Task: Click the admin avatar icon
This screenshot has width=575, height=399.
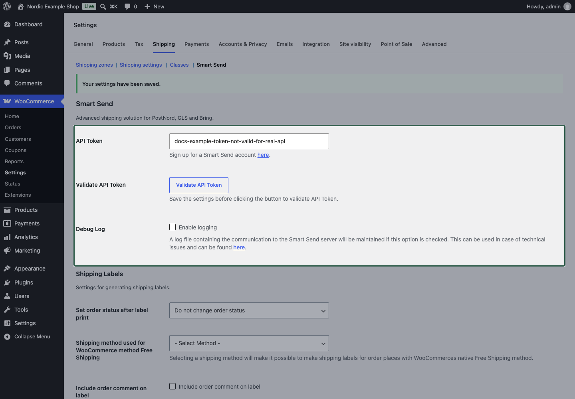Action: click(x=567, y=6)
